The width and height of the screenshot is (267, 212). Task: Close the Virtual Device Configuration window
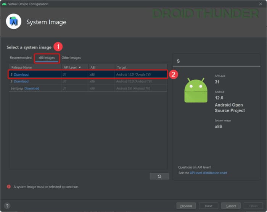click(261, 4)
